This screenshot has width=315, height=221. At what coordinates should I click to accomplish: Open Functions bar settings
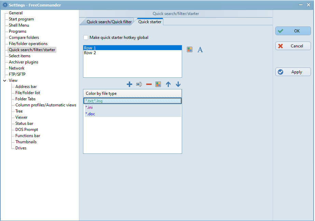28,136
